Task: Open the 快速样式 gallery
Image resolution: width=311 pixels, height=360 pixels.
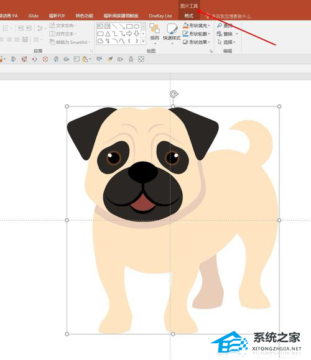Action: (x=172, y=34)
